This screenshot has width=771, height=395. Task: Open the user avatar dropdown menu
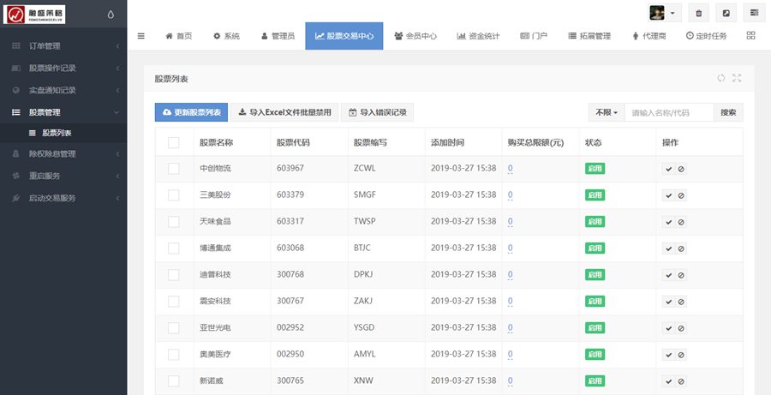pos(664,13)
